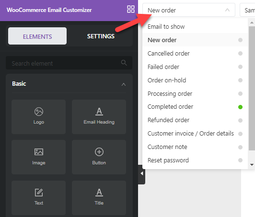Click the grey status dot for Customer note

coord(240,147)
